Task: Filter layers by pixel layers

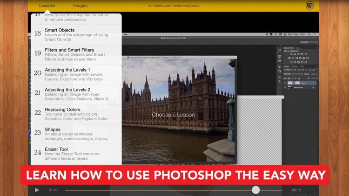Action: pyautogui.click(x=299, y=70)
